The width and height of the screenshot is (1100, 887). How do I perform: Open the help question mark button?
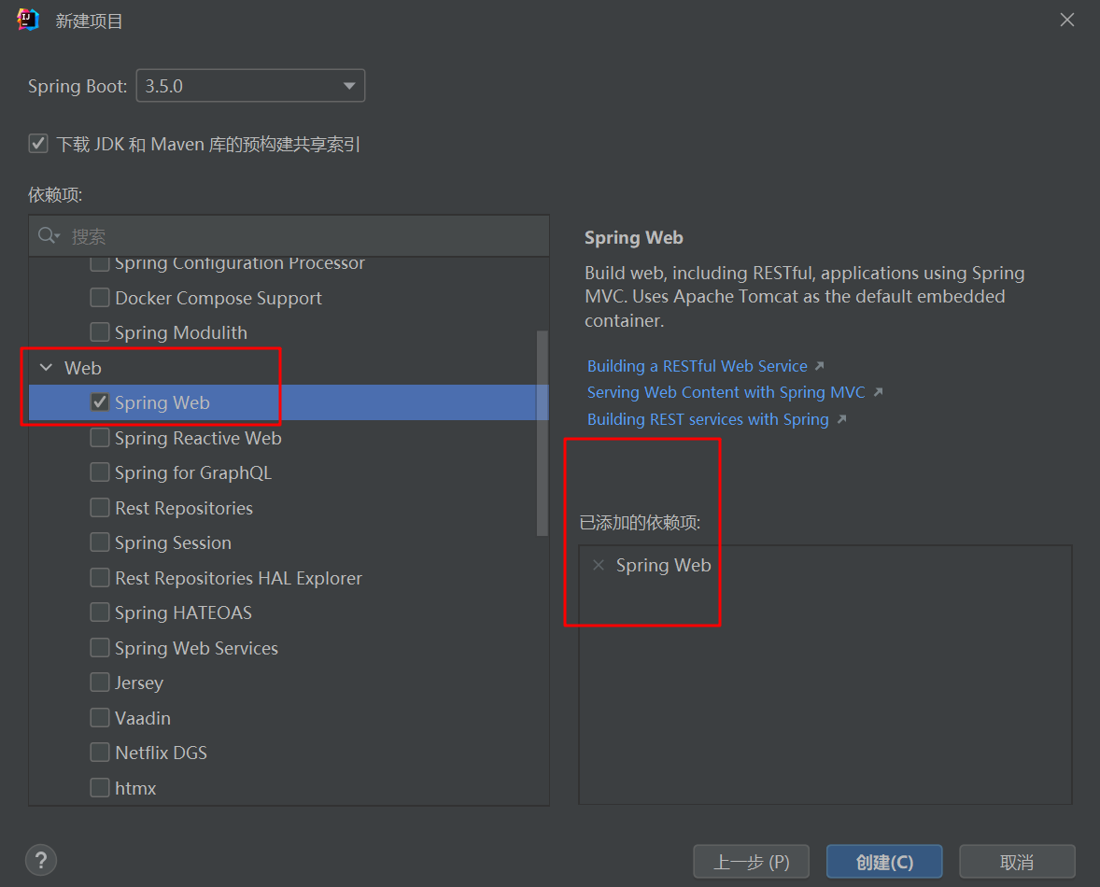click(x=41, y=860)
